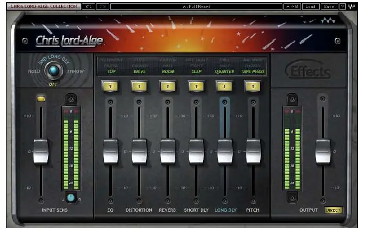Image resolution: width=365 pixels, height=233 pixels.
Task: Click the EQ channel label
Action: coord(110,210)
